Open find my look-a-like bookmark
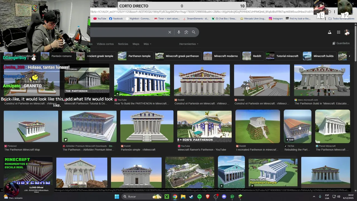 (298, 19)
